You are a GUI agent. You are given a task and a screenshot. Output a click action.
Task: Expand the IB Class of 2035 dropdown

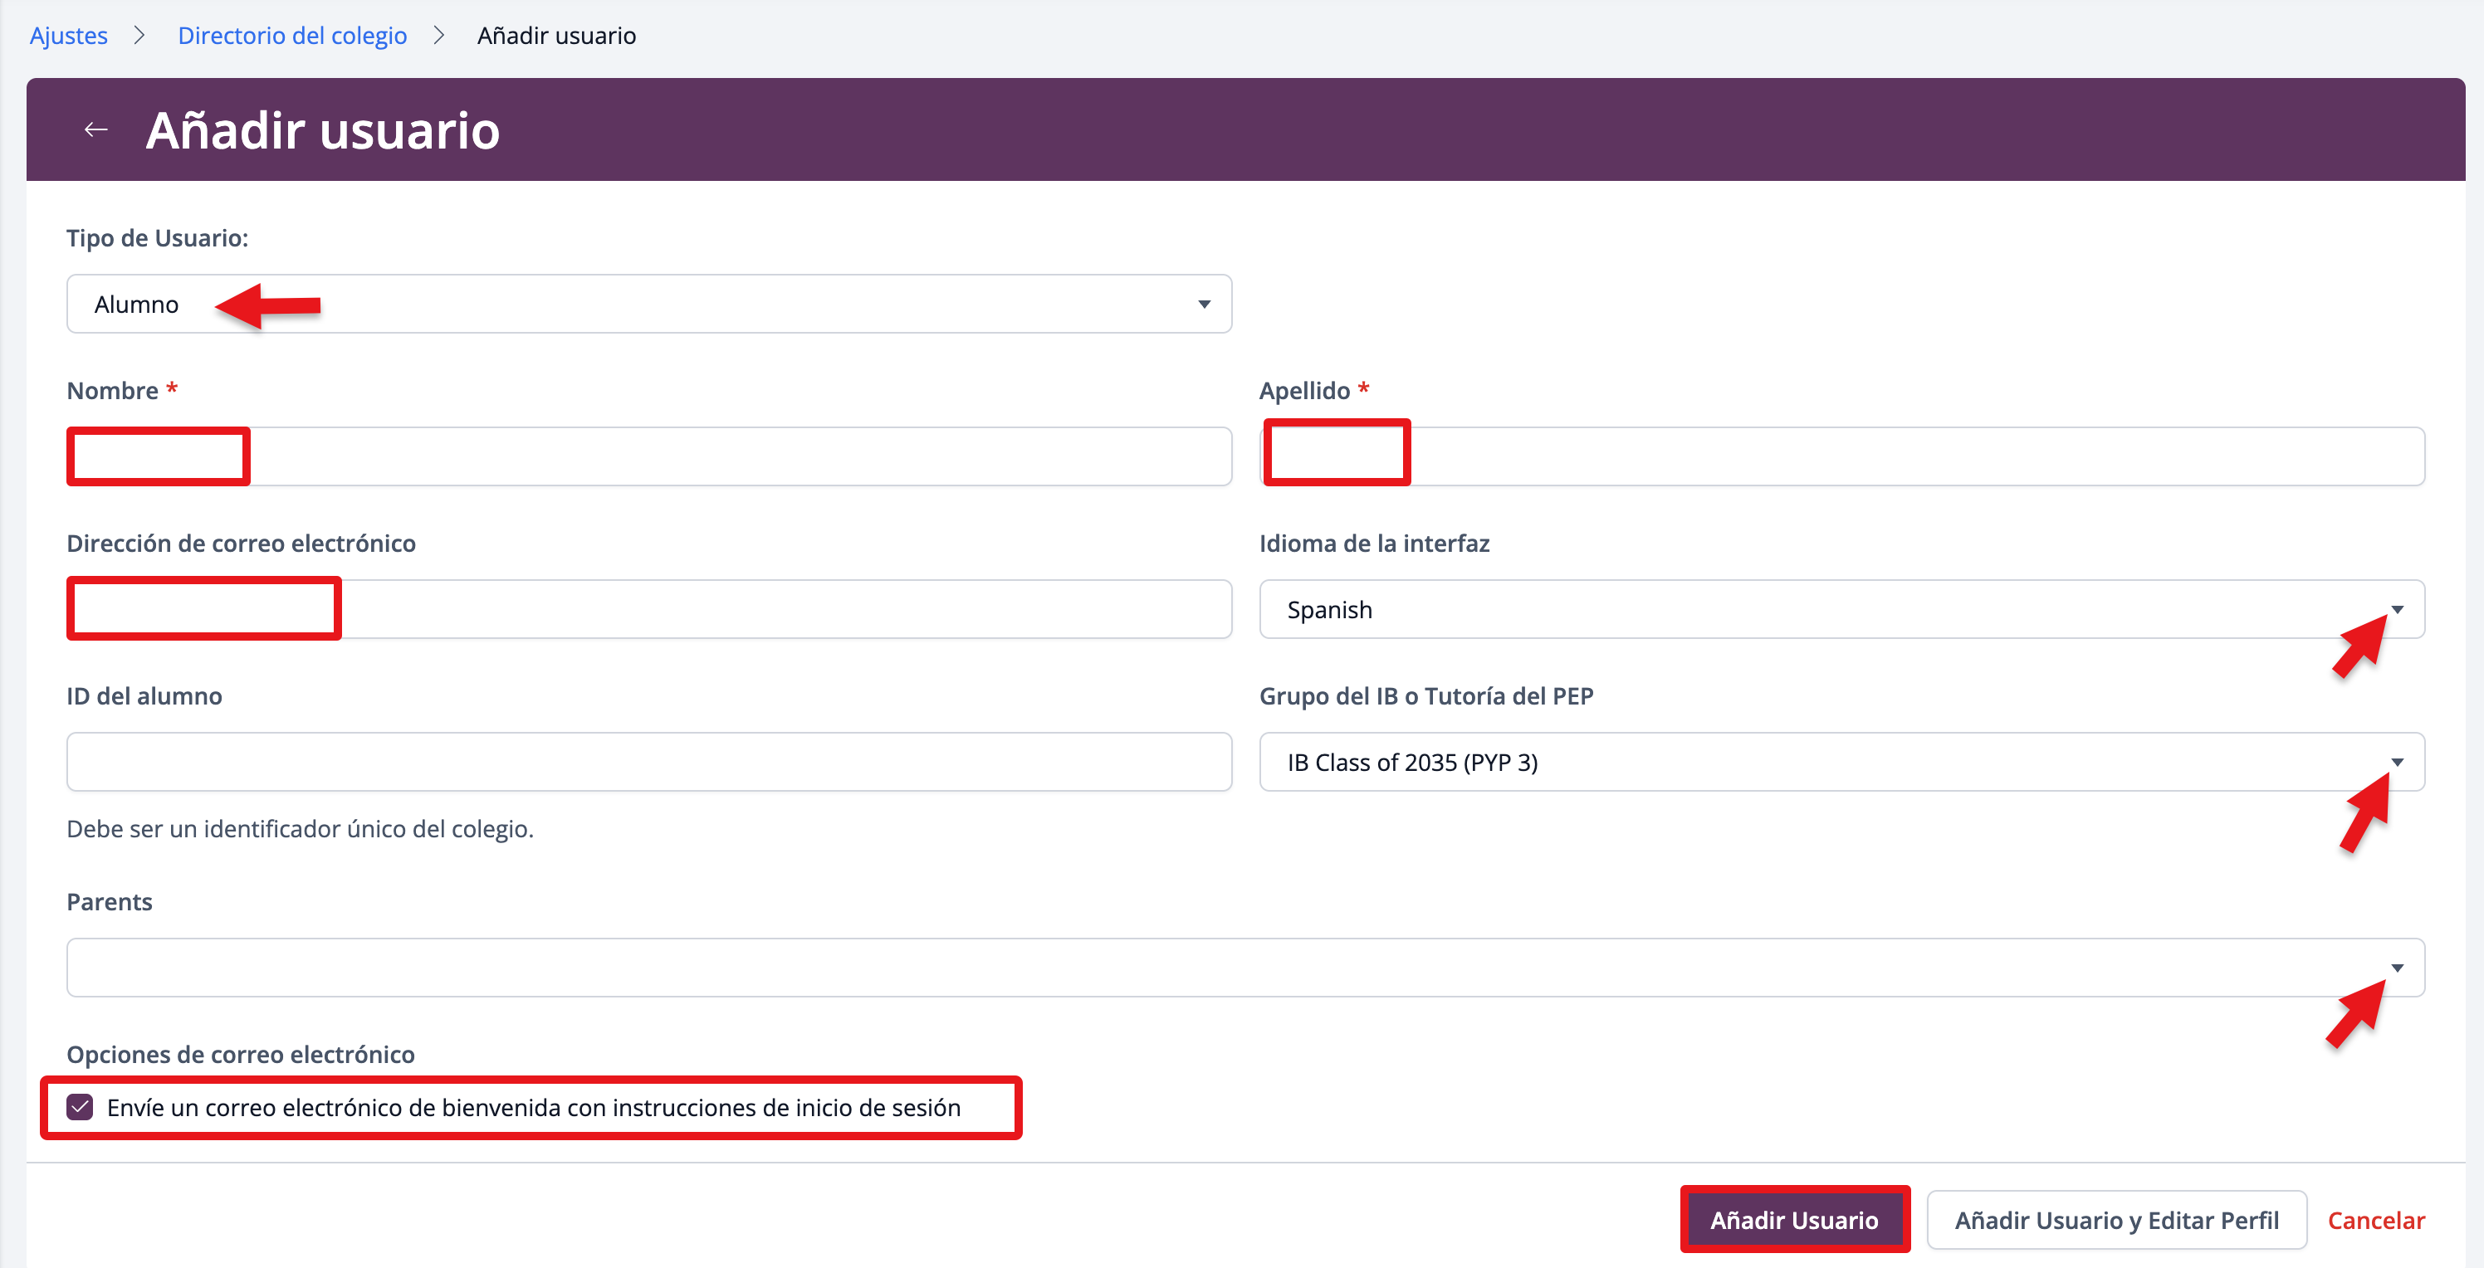(1840, 762)
